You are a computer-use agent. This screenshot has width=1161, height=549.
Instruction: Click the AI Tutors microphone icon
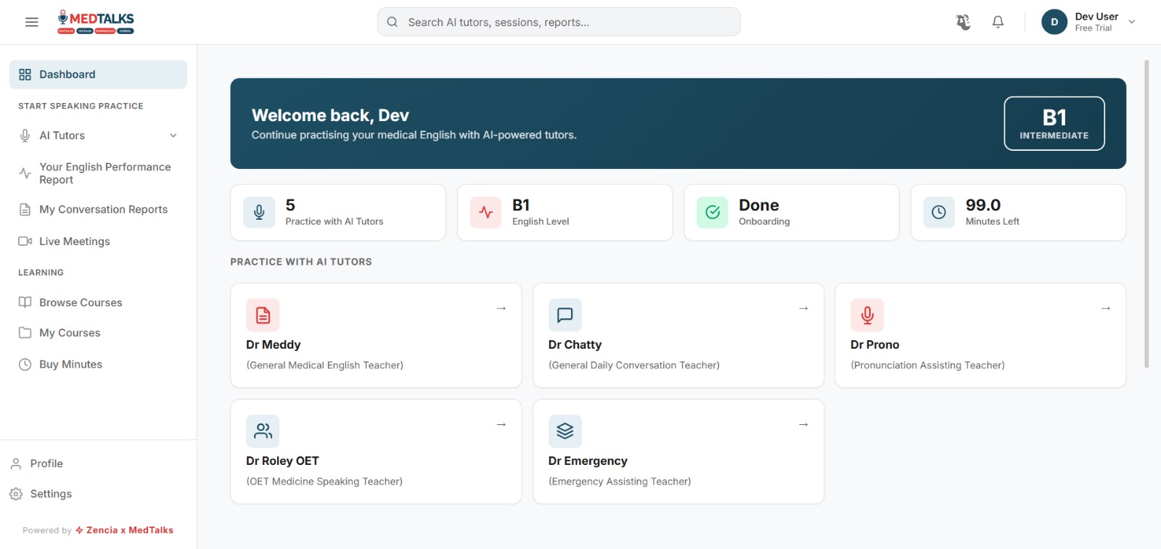coord(25,136)
